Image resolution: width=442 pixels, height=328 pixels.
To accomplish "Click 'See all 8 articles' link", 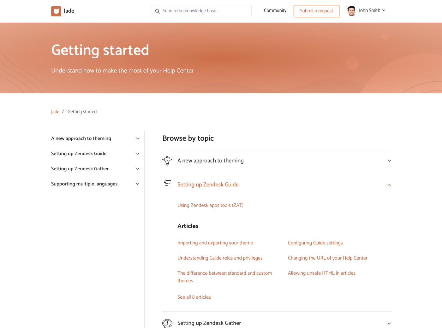I will click(x=194, y=297).
